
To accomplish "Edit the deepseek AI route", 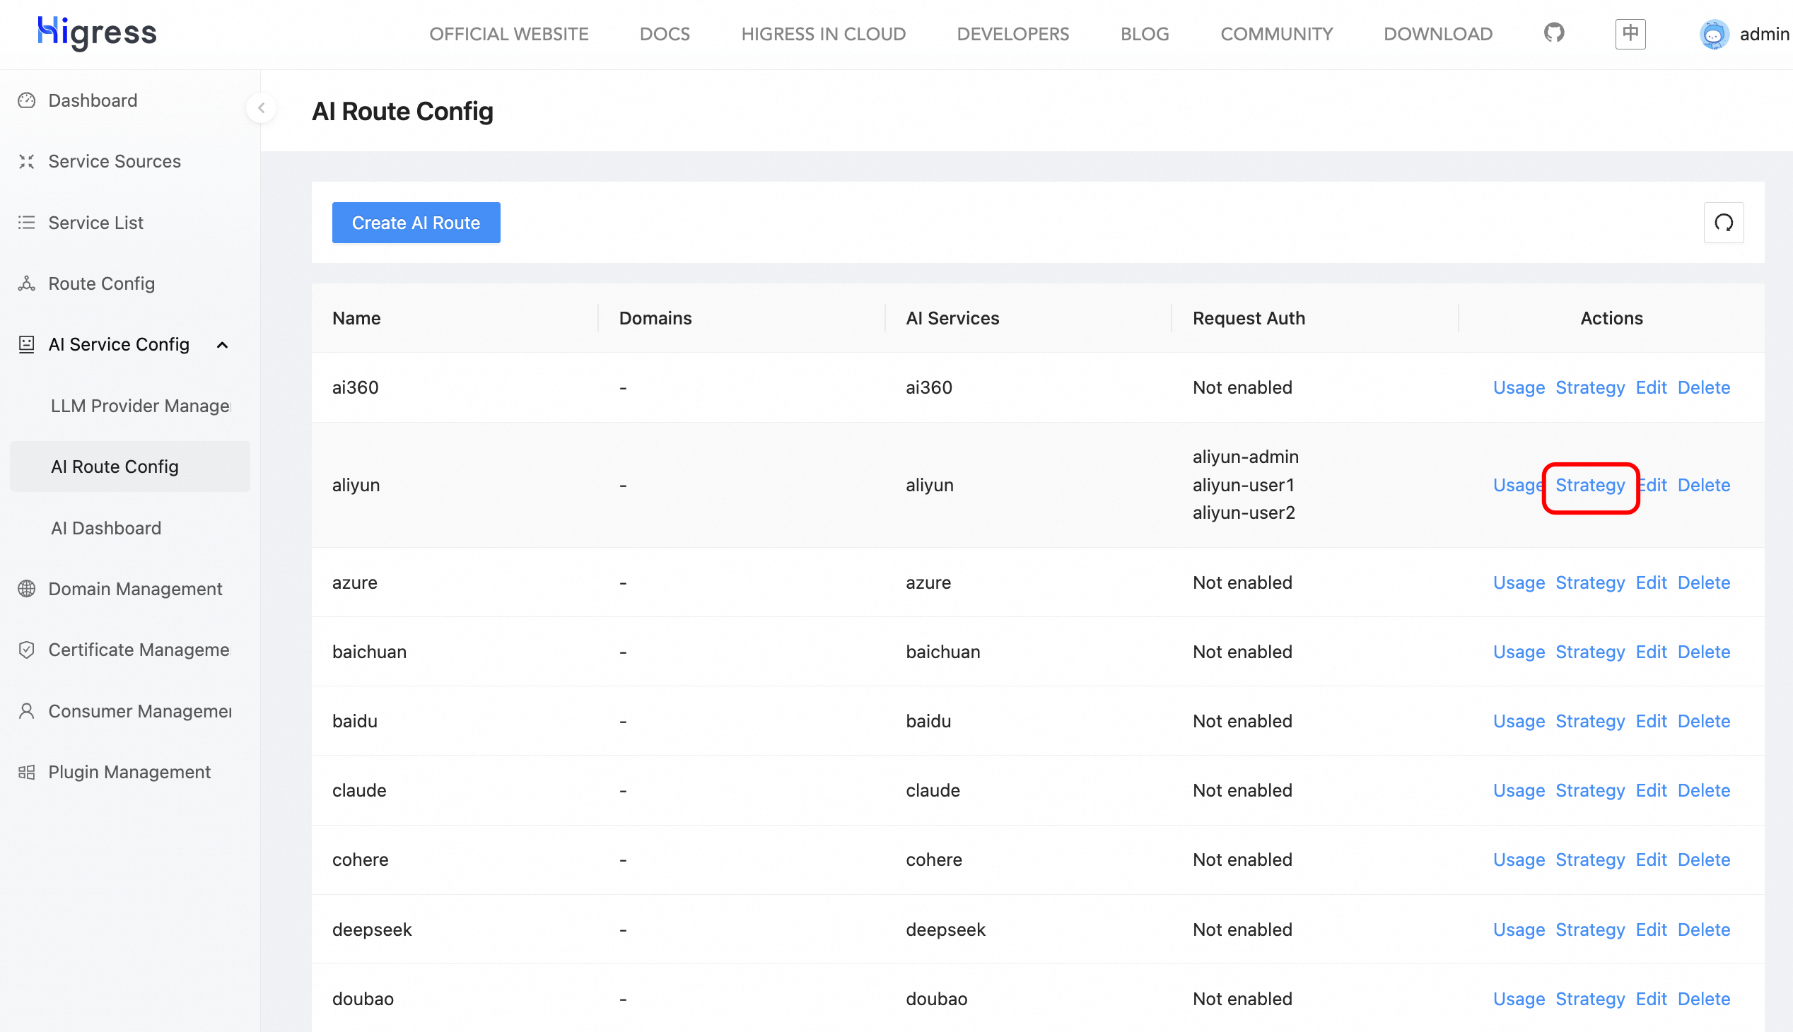I will tap(1650, 930).
